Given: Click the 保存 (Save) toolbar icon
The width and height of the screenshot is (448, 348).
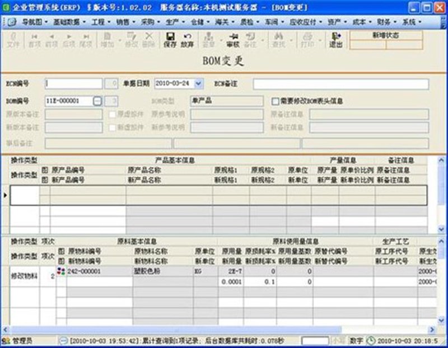Looking at the screenshot, I should (170, 40).
